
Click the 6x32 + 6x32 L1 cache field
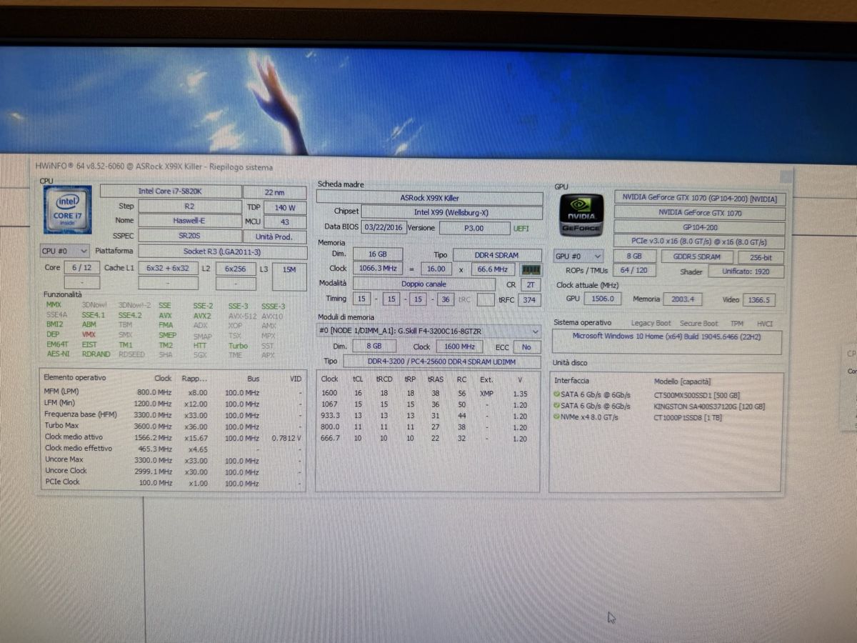[168, 268]
